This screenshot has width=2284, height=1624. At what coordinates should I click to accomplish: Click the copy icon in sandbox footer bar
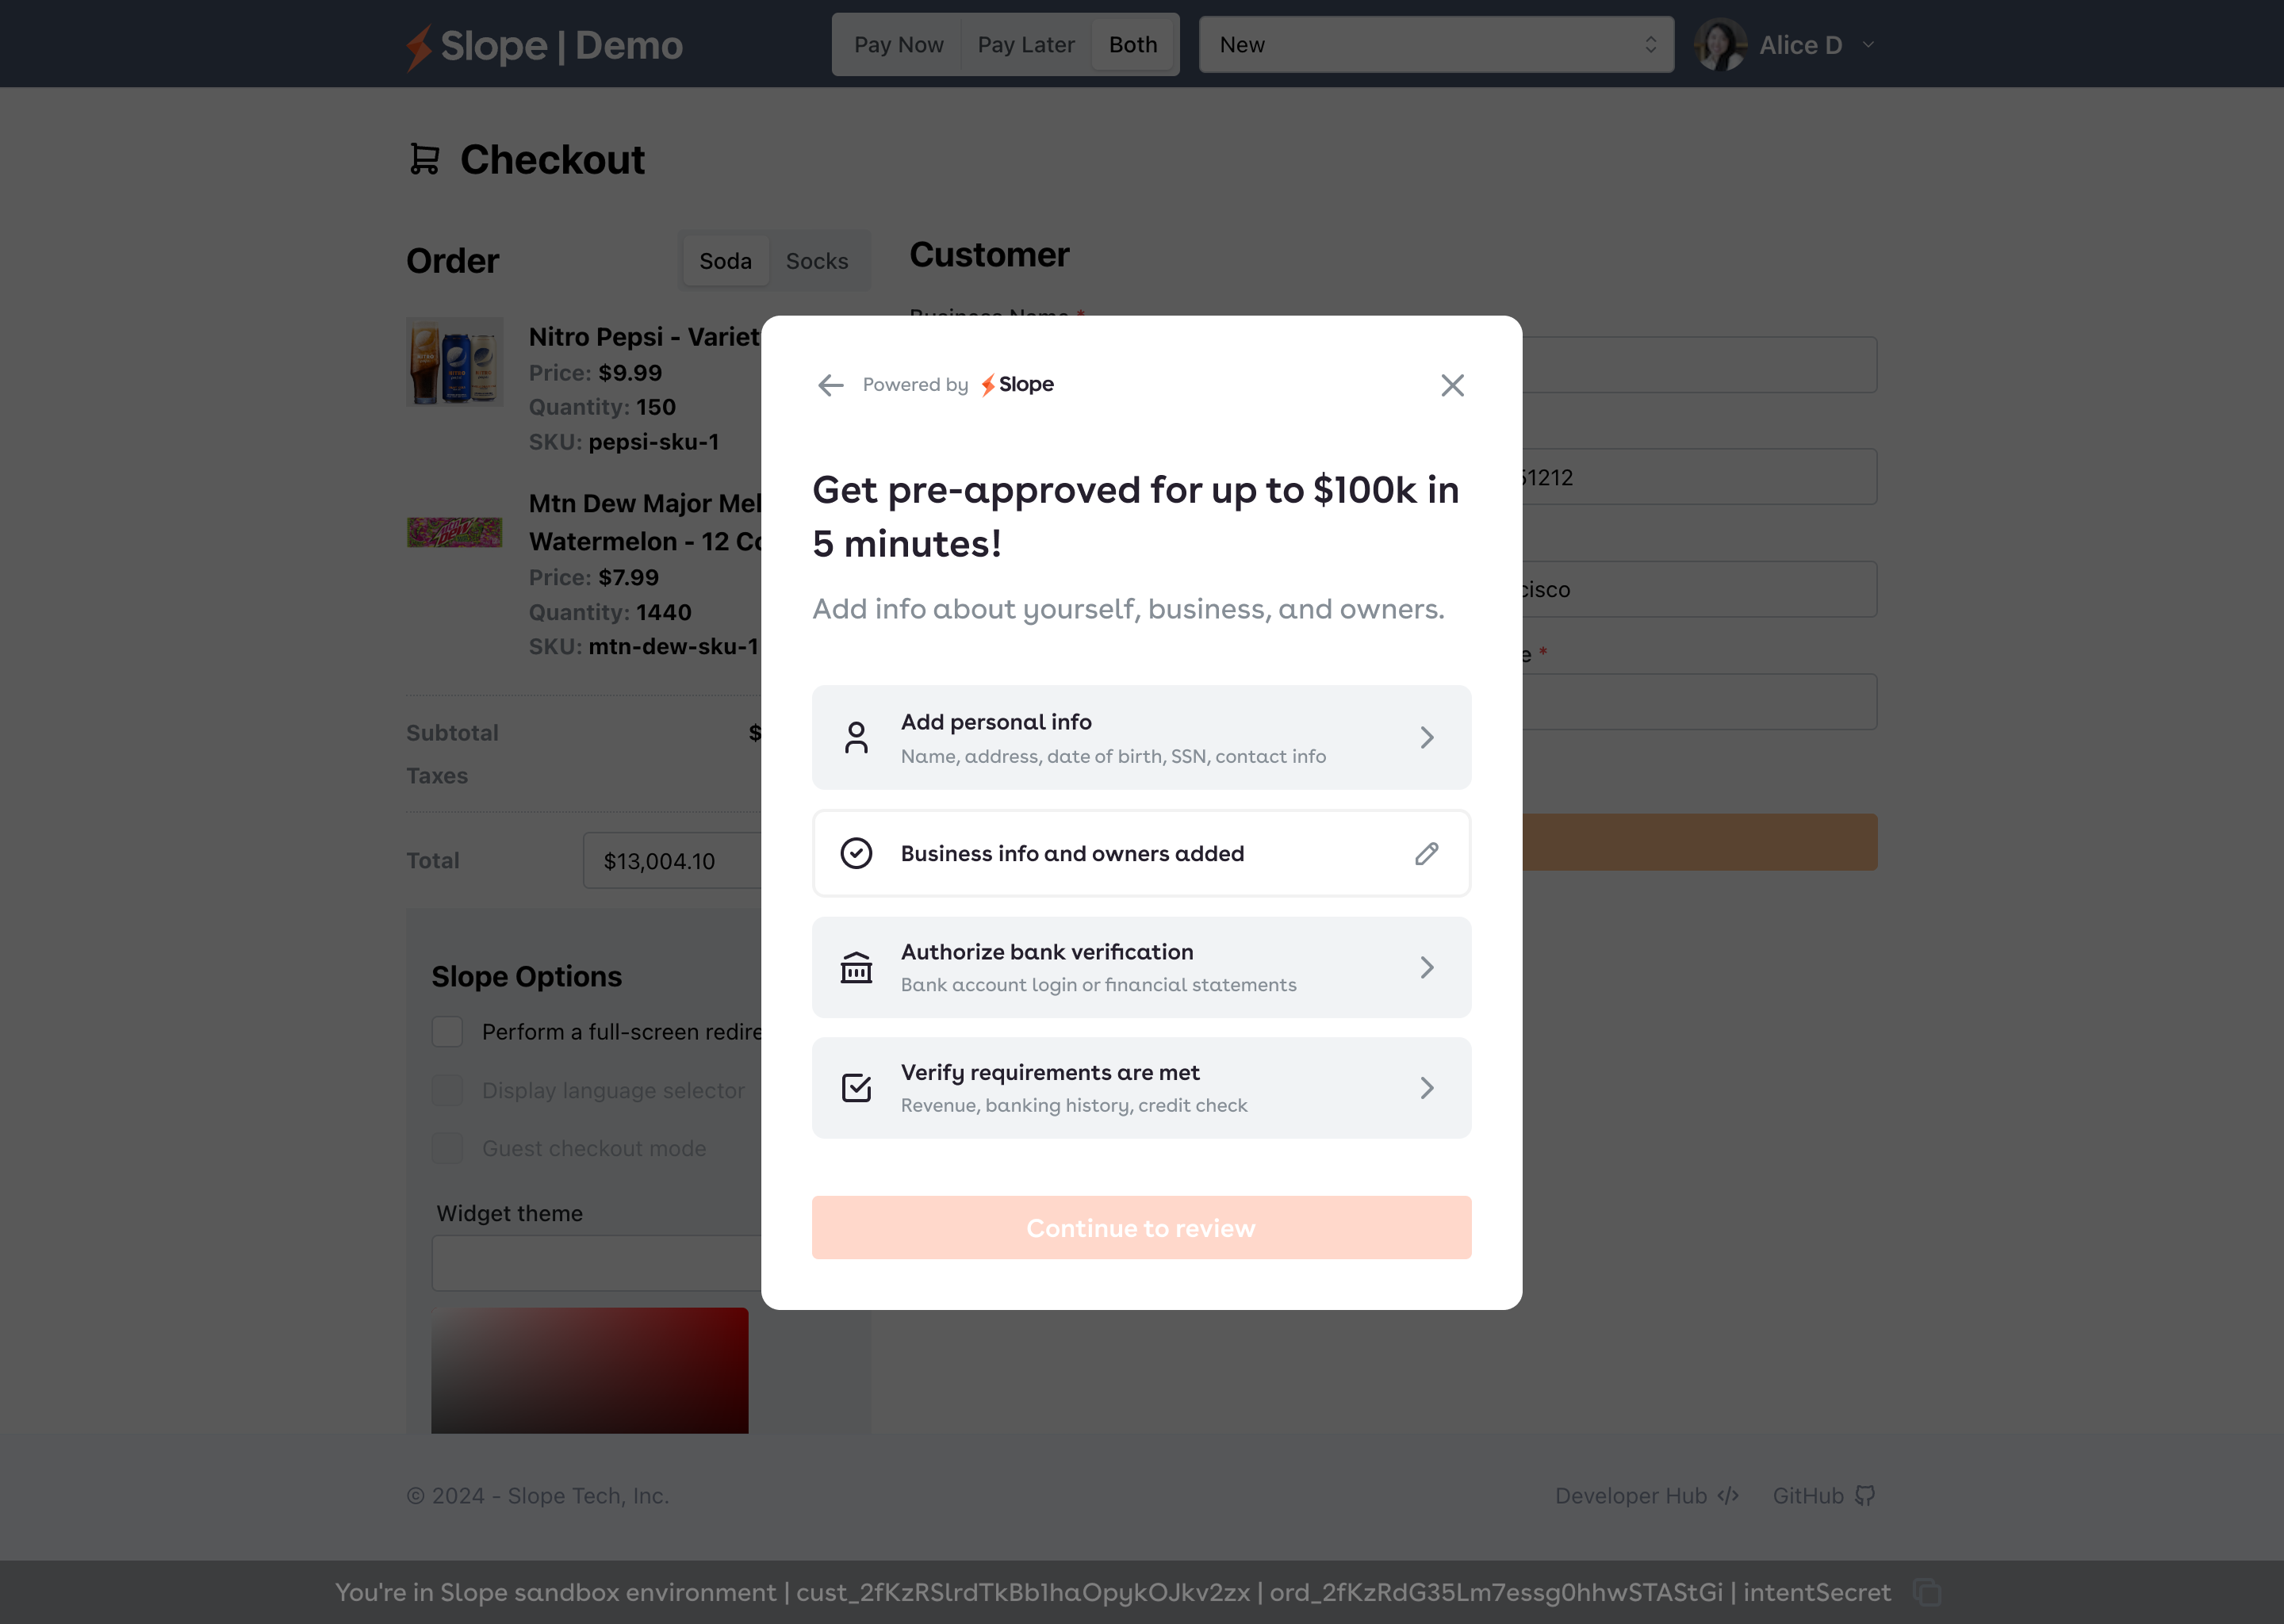tap(1926, 1592)
